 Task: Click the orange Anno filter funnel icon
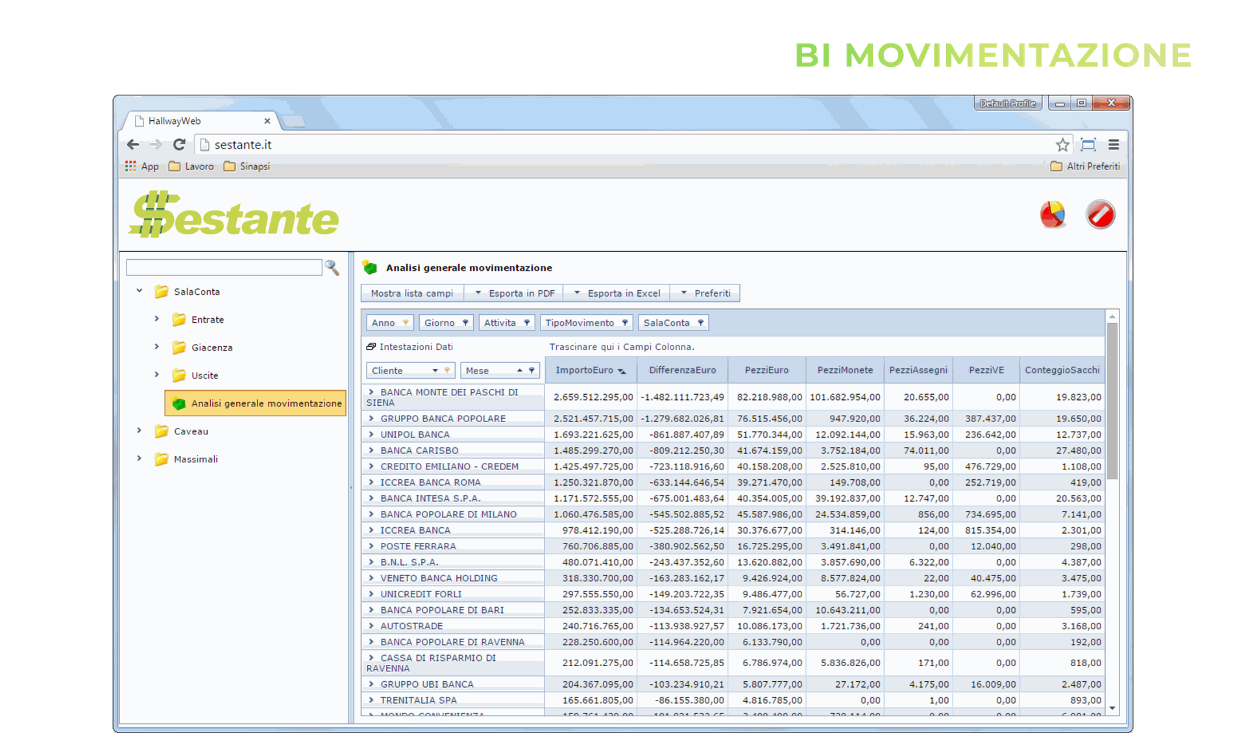tap(406, 323)
